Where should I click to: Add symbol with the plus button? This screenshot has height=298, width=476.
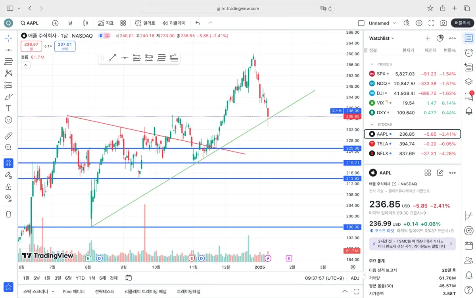point(55,23)
